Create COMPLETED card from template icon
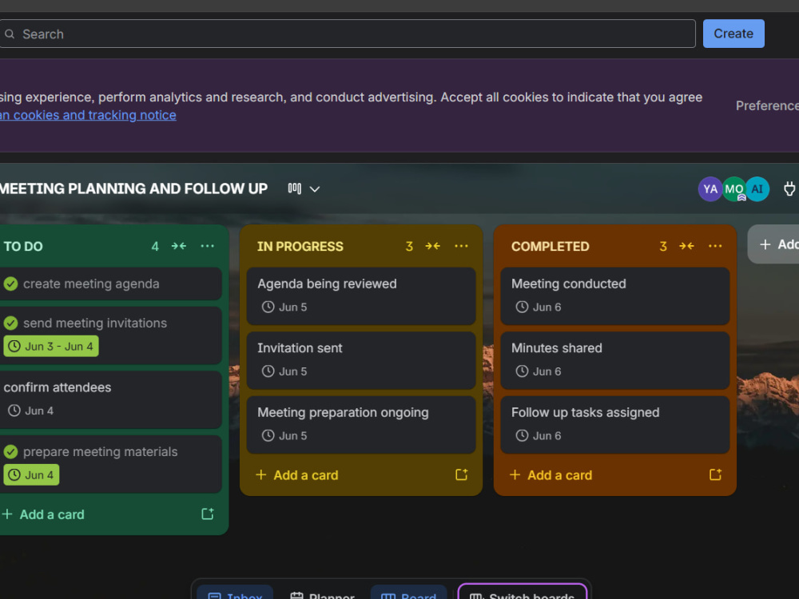The image size is (799, 599). 715,474
